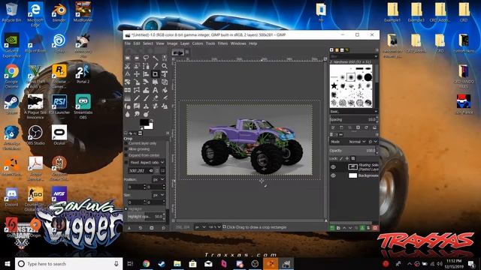
Task: Toggle lock alpha channel for layer
Action: click(x=353, y=158)
